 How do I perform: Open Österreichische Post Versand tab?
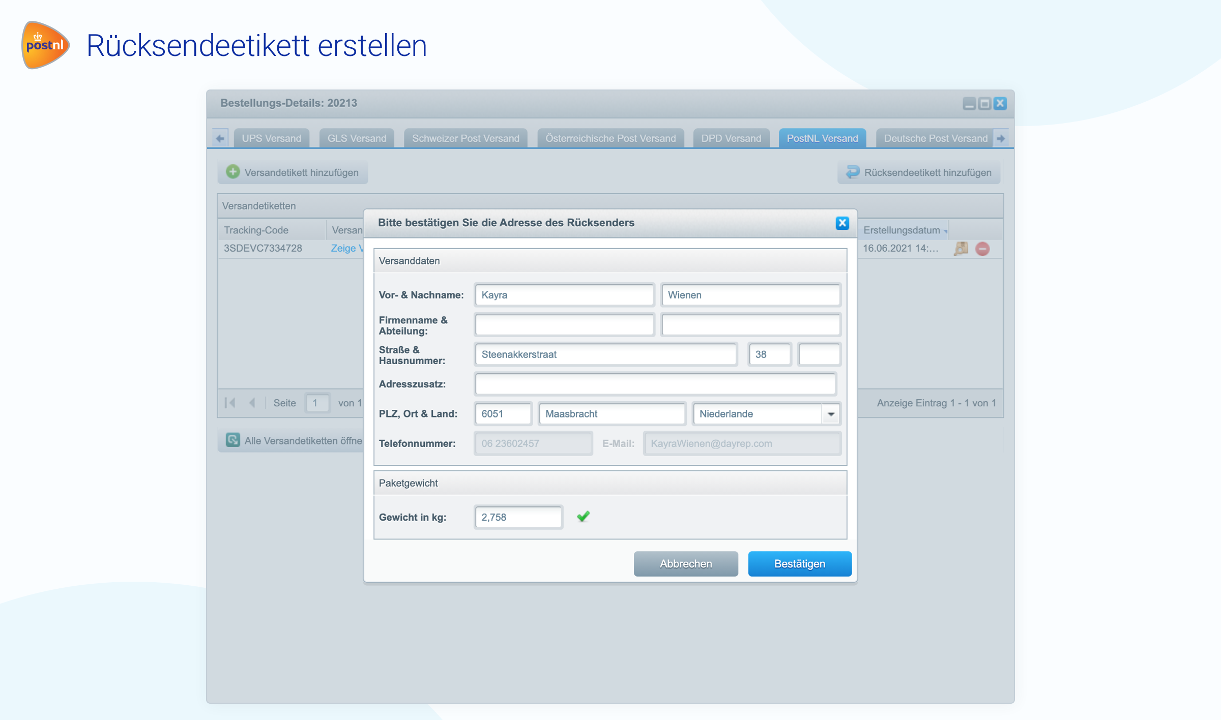(x=610, y=138)
